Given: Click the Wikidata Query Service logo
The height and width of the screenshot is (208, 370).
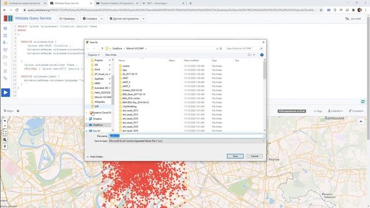Looking at the screenshot, I should (27, 18).
